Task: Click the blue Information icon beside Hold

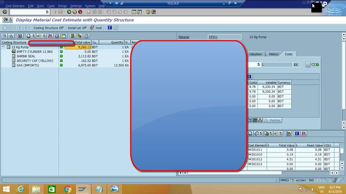Action: [109, 28]
